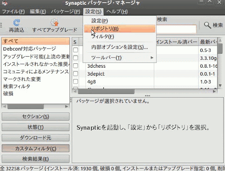Click the パッケージが選択されていません。 description text
This screenshot has width=225, height=171.
pyautogui.click(x=113, y=101)
